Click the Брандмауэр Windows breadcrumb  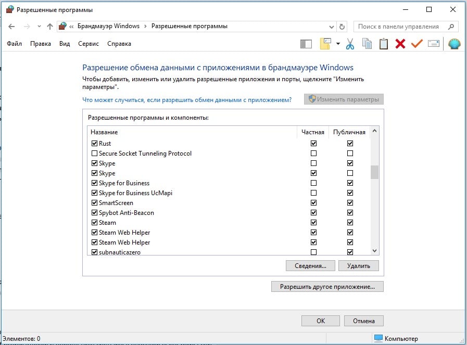(108, 26)
